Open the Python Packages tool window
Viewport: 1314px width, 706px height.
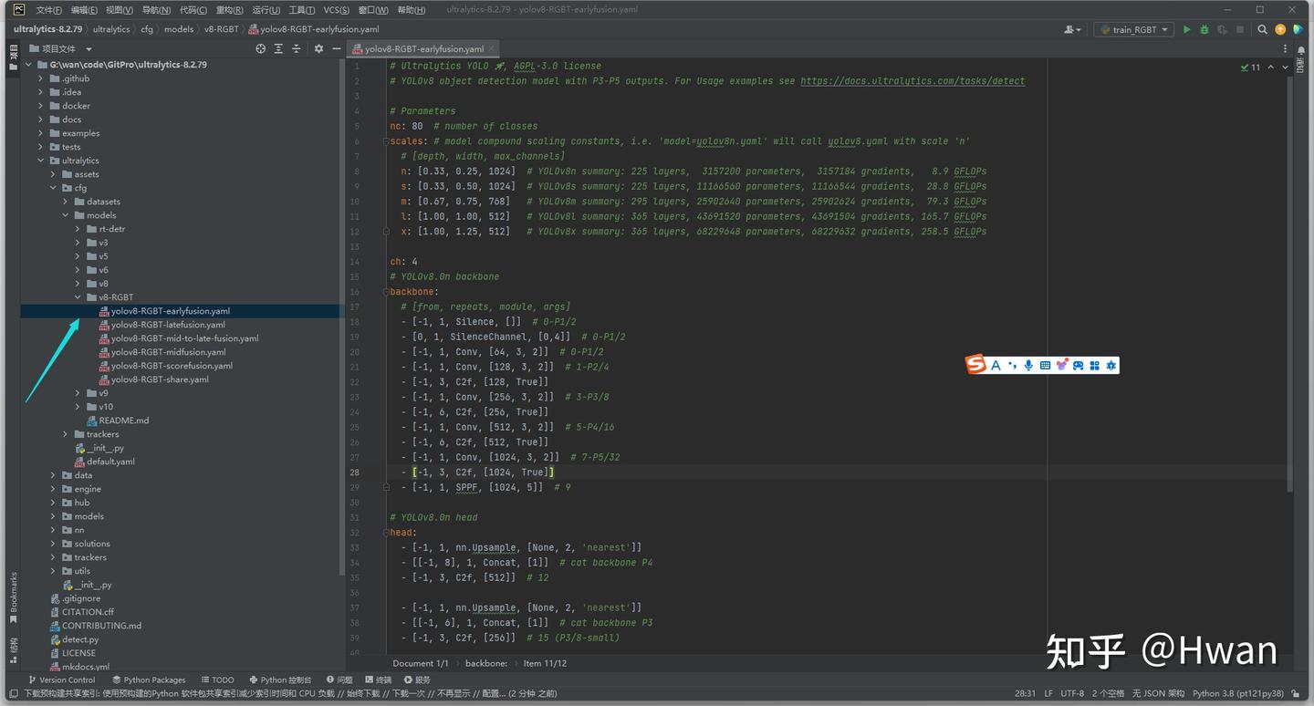point(149,680)
